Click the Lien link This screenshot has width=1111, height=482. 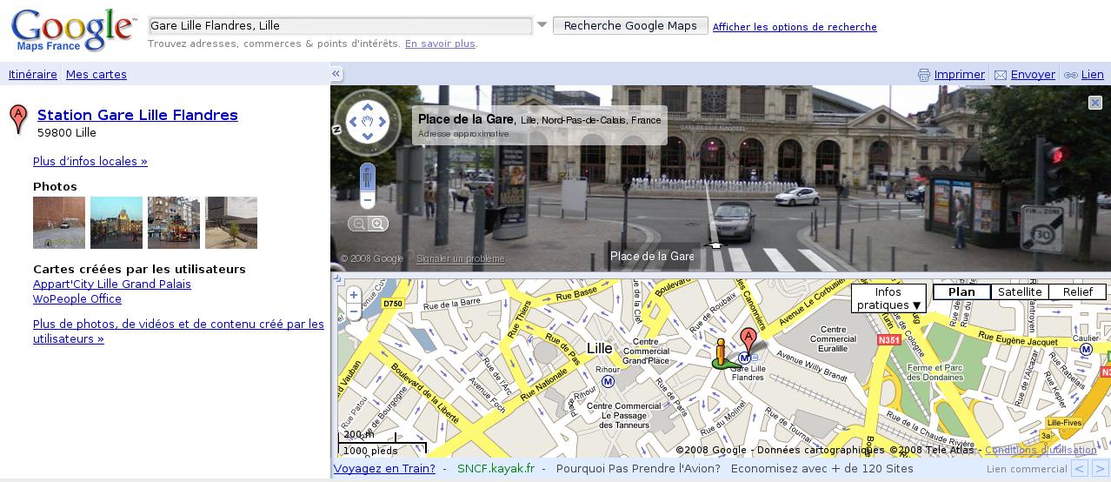(1093, 75)
